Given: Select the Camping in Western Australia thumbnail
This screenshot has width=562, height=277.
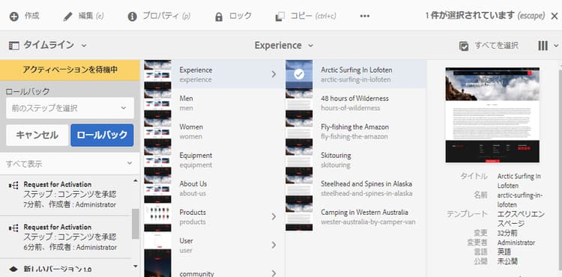Looking at the screenshot, I should click(299, 217).
